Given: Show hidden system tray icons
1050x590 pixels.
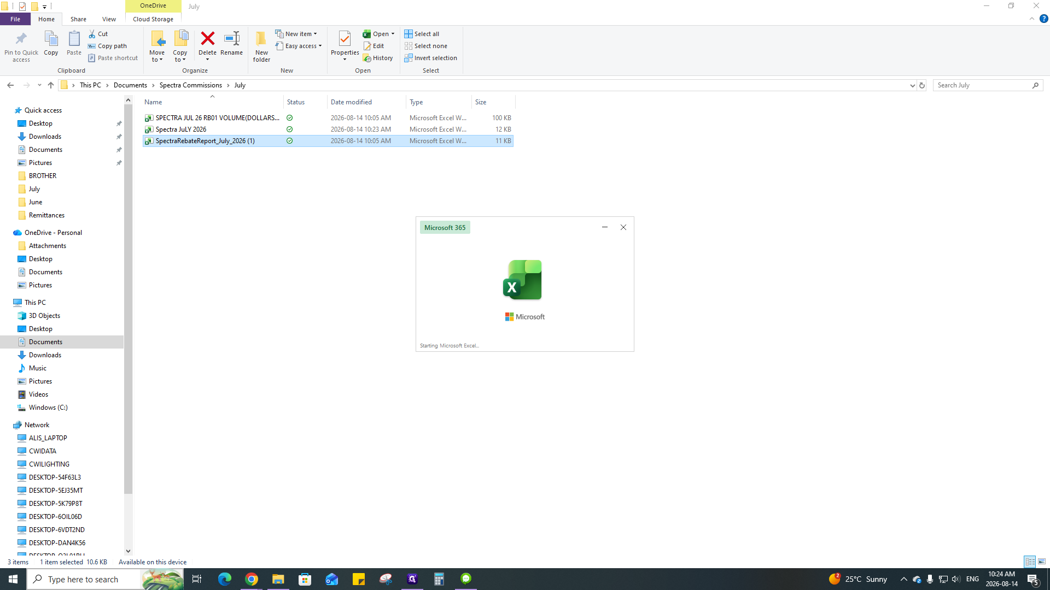Looking at the screenshot, I should click(x=903, y=579).
